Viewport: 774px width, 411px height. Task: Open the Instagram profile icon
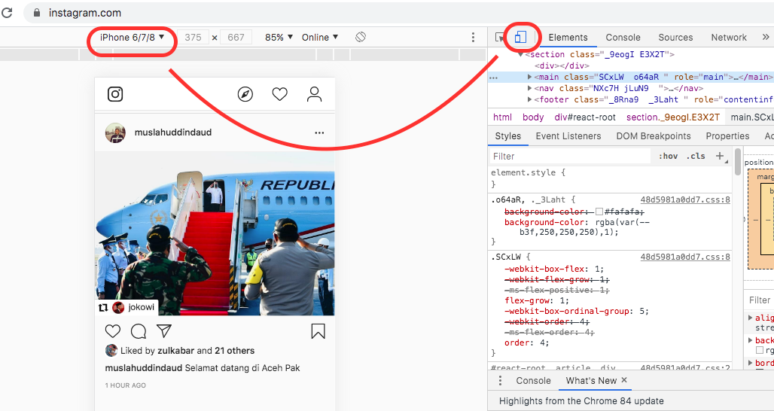[x=315, y=94]
